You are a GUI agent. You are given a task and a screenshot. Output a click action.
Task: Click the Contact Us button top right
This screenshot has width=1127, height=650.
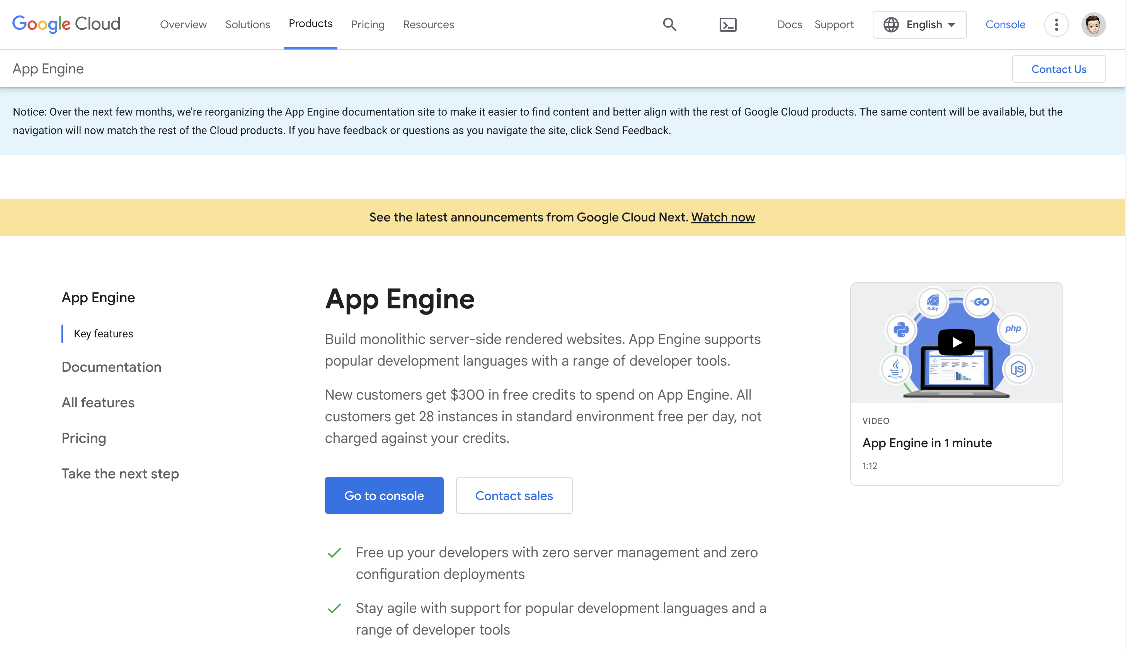[x=1059, y=68]
